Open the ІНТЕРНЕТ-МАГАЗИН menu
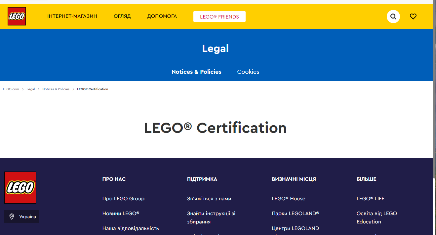The image size is (436, 235). point(72,16)
